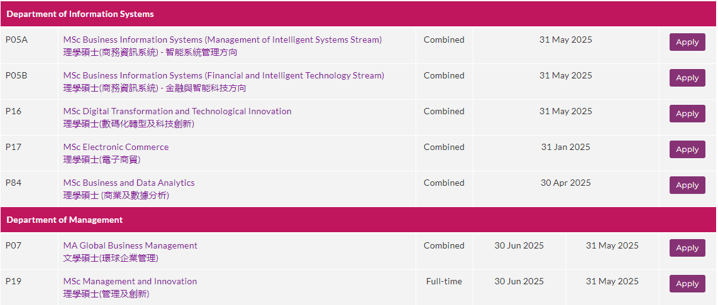Open MA Global Business Management link
The image size is (718, 305).
130,245
